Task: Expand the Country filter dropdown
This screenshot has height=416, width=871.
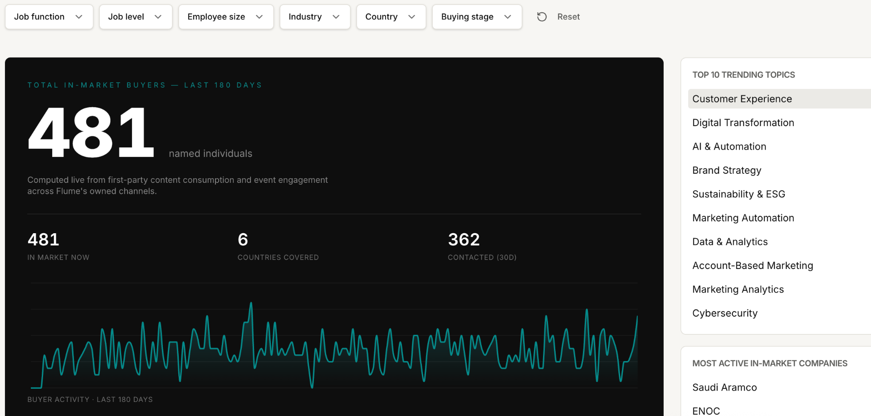Action: [391, 17]
